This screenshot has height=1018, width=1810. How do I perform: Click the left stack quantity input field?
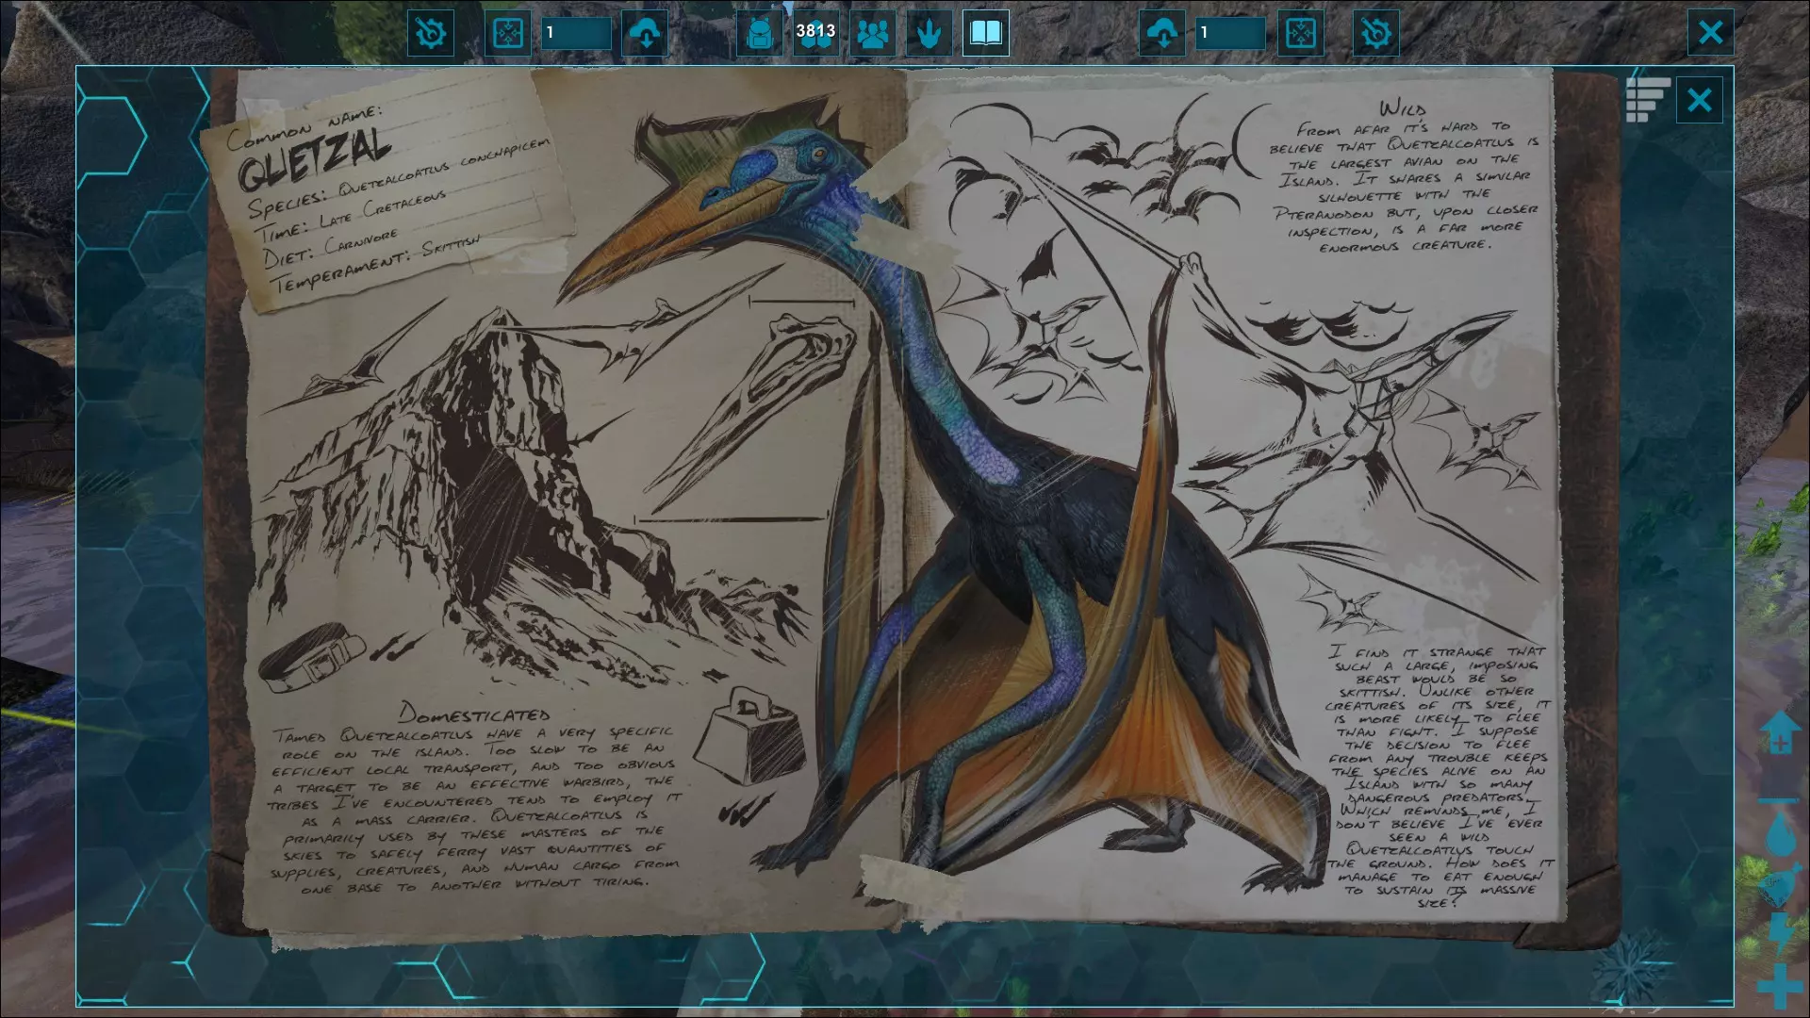[x=576, y=34]
